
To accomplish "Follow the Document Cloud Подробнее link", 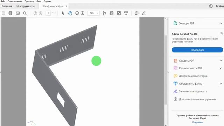I will point(197,122).
